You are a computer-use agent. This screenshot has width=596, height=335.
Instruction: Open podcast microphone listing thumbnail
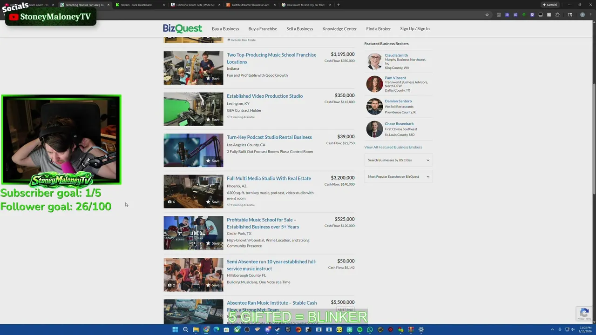click(193, 150)
